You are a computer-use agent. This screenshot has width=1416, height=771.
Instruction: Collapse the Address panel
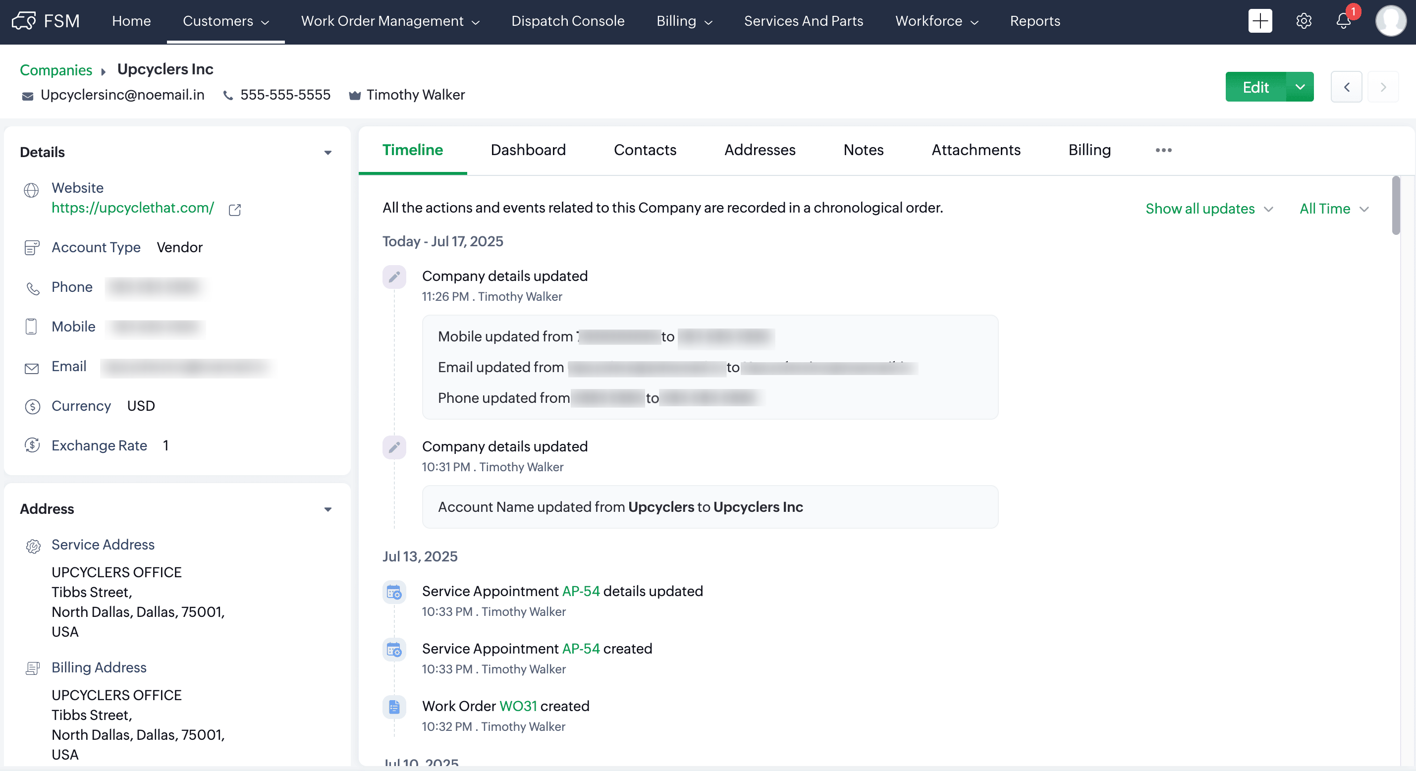327,509
